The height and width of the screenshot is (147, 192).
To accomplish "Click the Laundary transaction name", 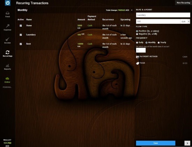I will coord(31,35).
